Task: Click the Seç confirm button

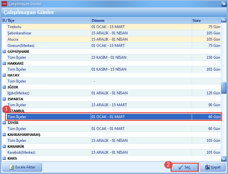Action: click(185, 167)
